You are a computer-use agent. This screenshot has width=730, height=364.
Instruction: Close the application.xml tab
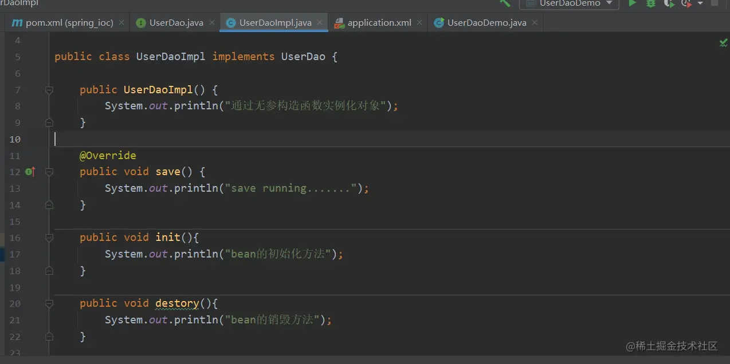click(x=419, y=23)
